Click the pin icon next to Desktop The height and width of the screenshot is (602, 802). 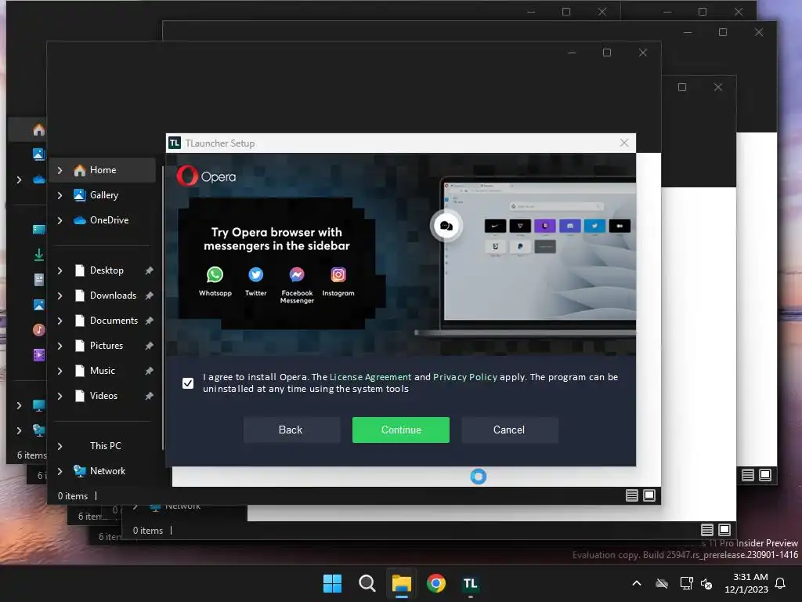(x=149, y=270)
